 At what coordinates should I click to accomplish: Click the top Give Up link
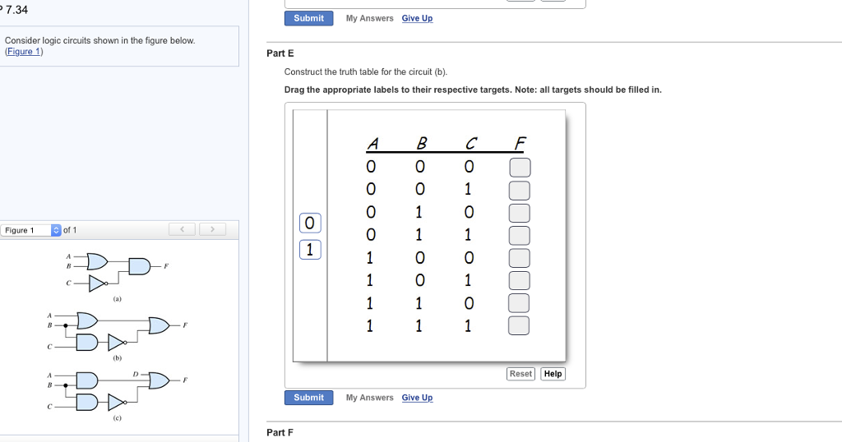point(417,18)
